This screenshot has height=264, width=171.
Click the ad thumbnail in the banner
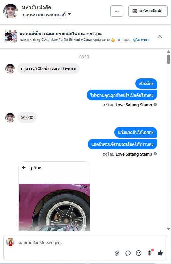(11, 36)
